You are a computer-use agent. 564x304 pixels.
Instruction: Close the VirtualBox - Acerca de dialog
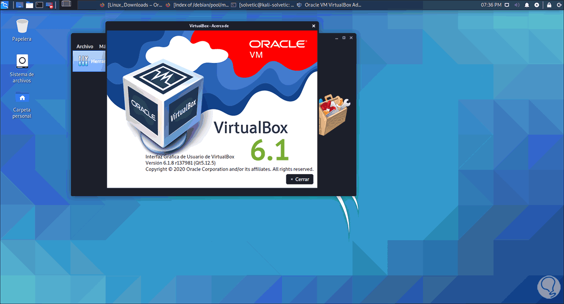pos(313,26)
